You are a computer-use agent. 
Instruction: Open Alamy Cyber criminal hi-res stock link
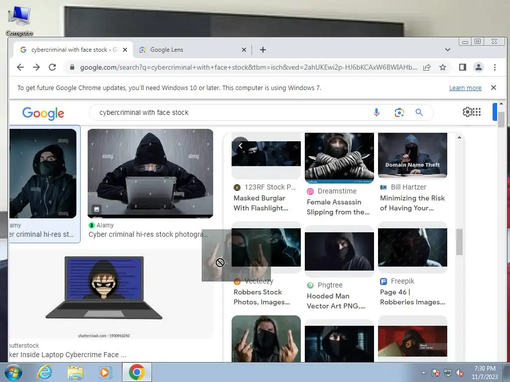tap(148, 234)
